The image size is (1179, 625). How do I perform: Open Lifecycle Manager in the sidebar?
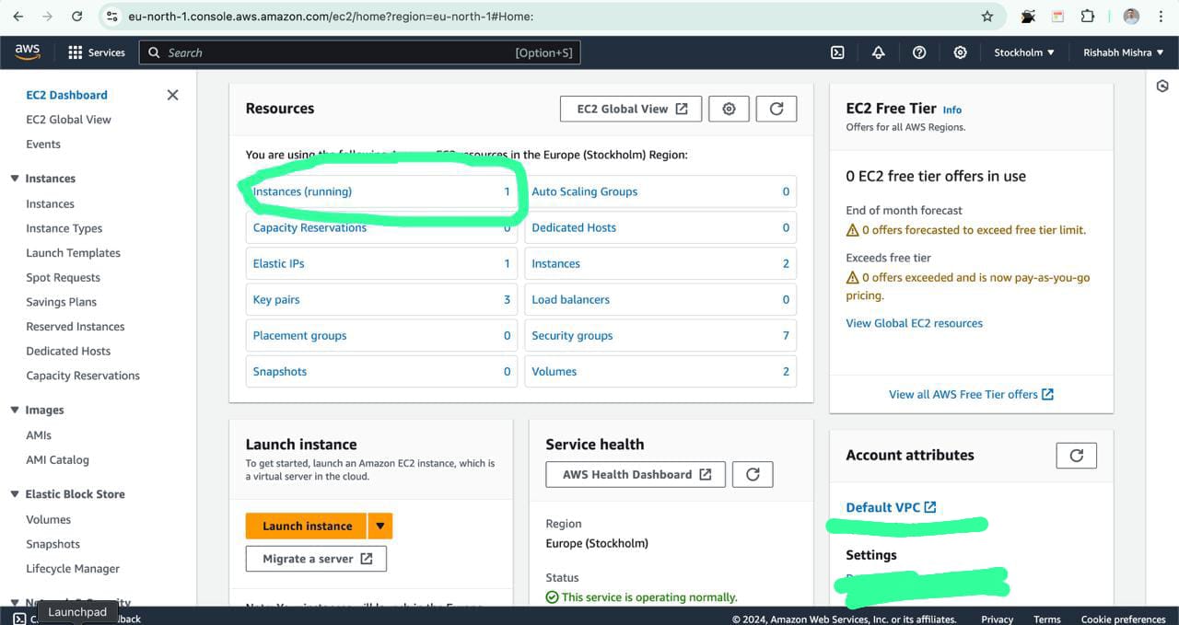(x=73, y=569)
